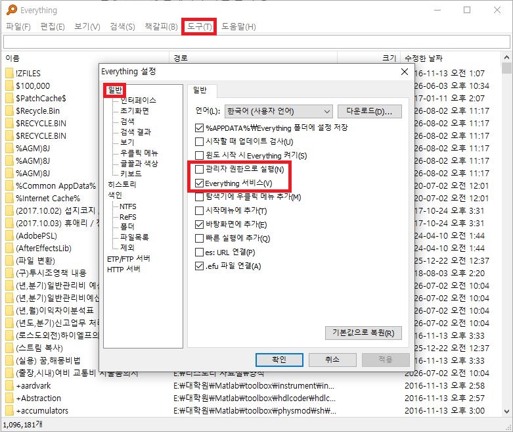Click folder icon beside +Abstraction
Screen dimensions: 513x432
[9, 398]
